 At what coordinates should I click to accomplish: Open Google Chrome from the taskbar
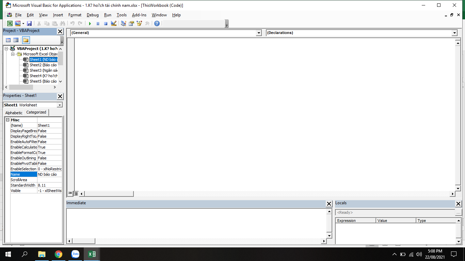(59, 254)
